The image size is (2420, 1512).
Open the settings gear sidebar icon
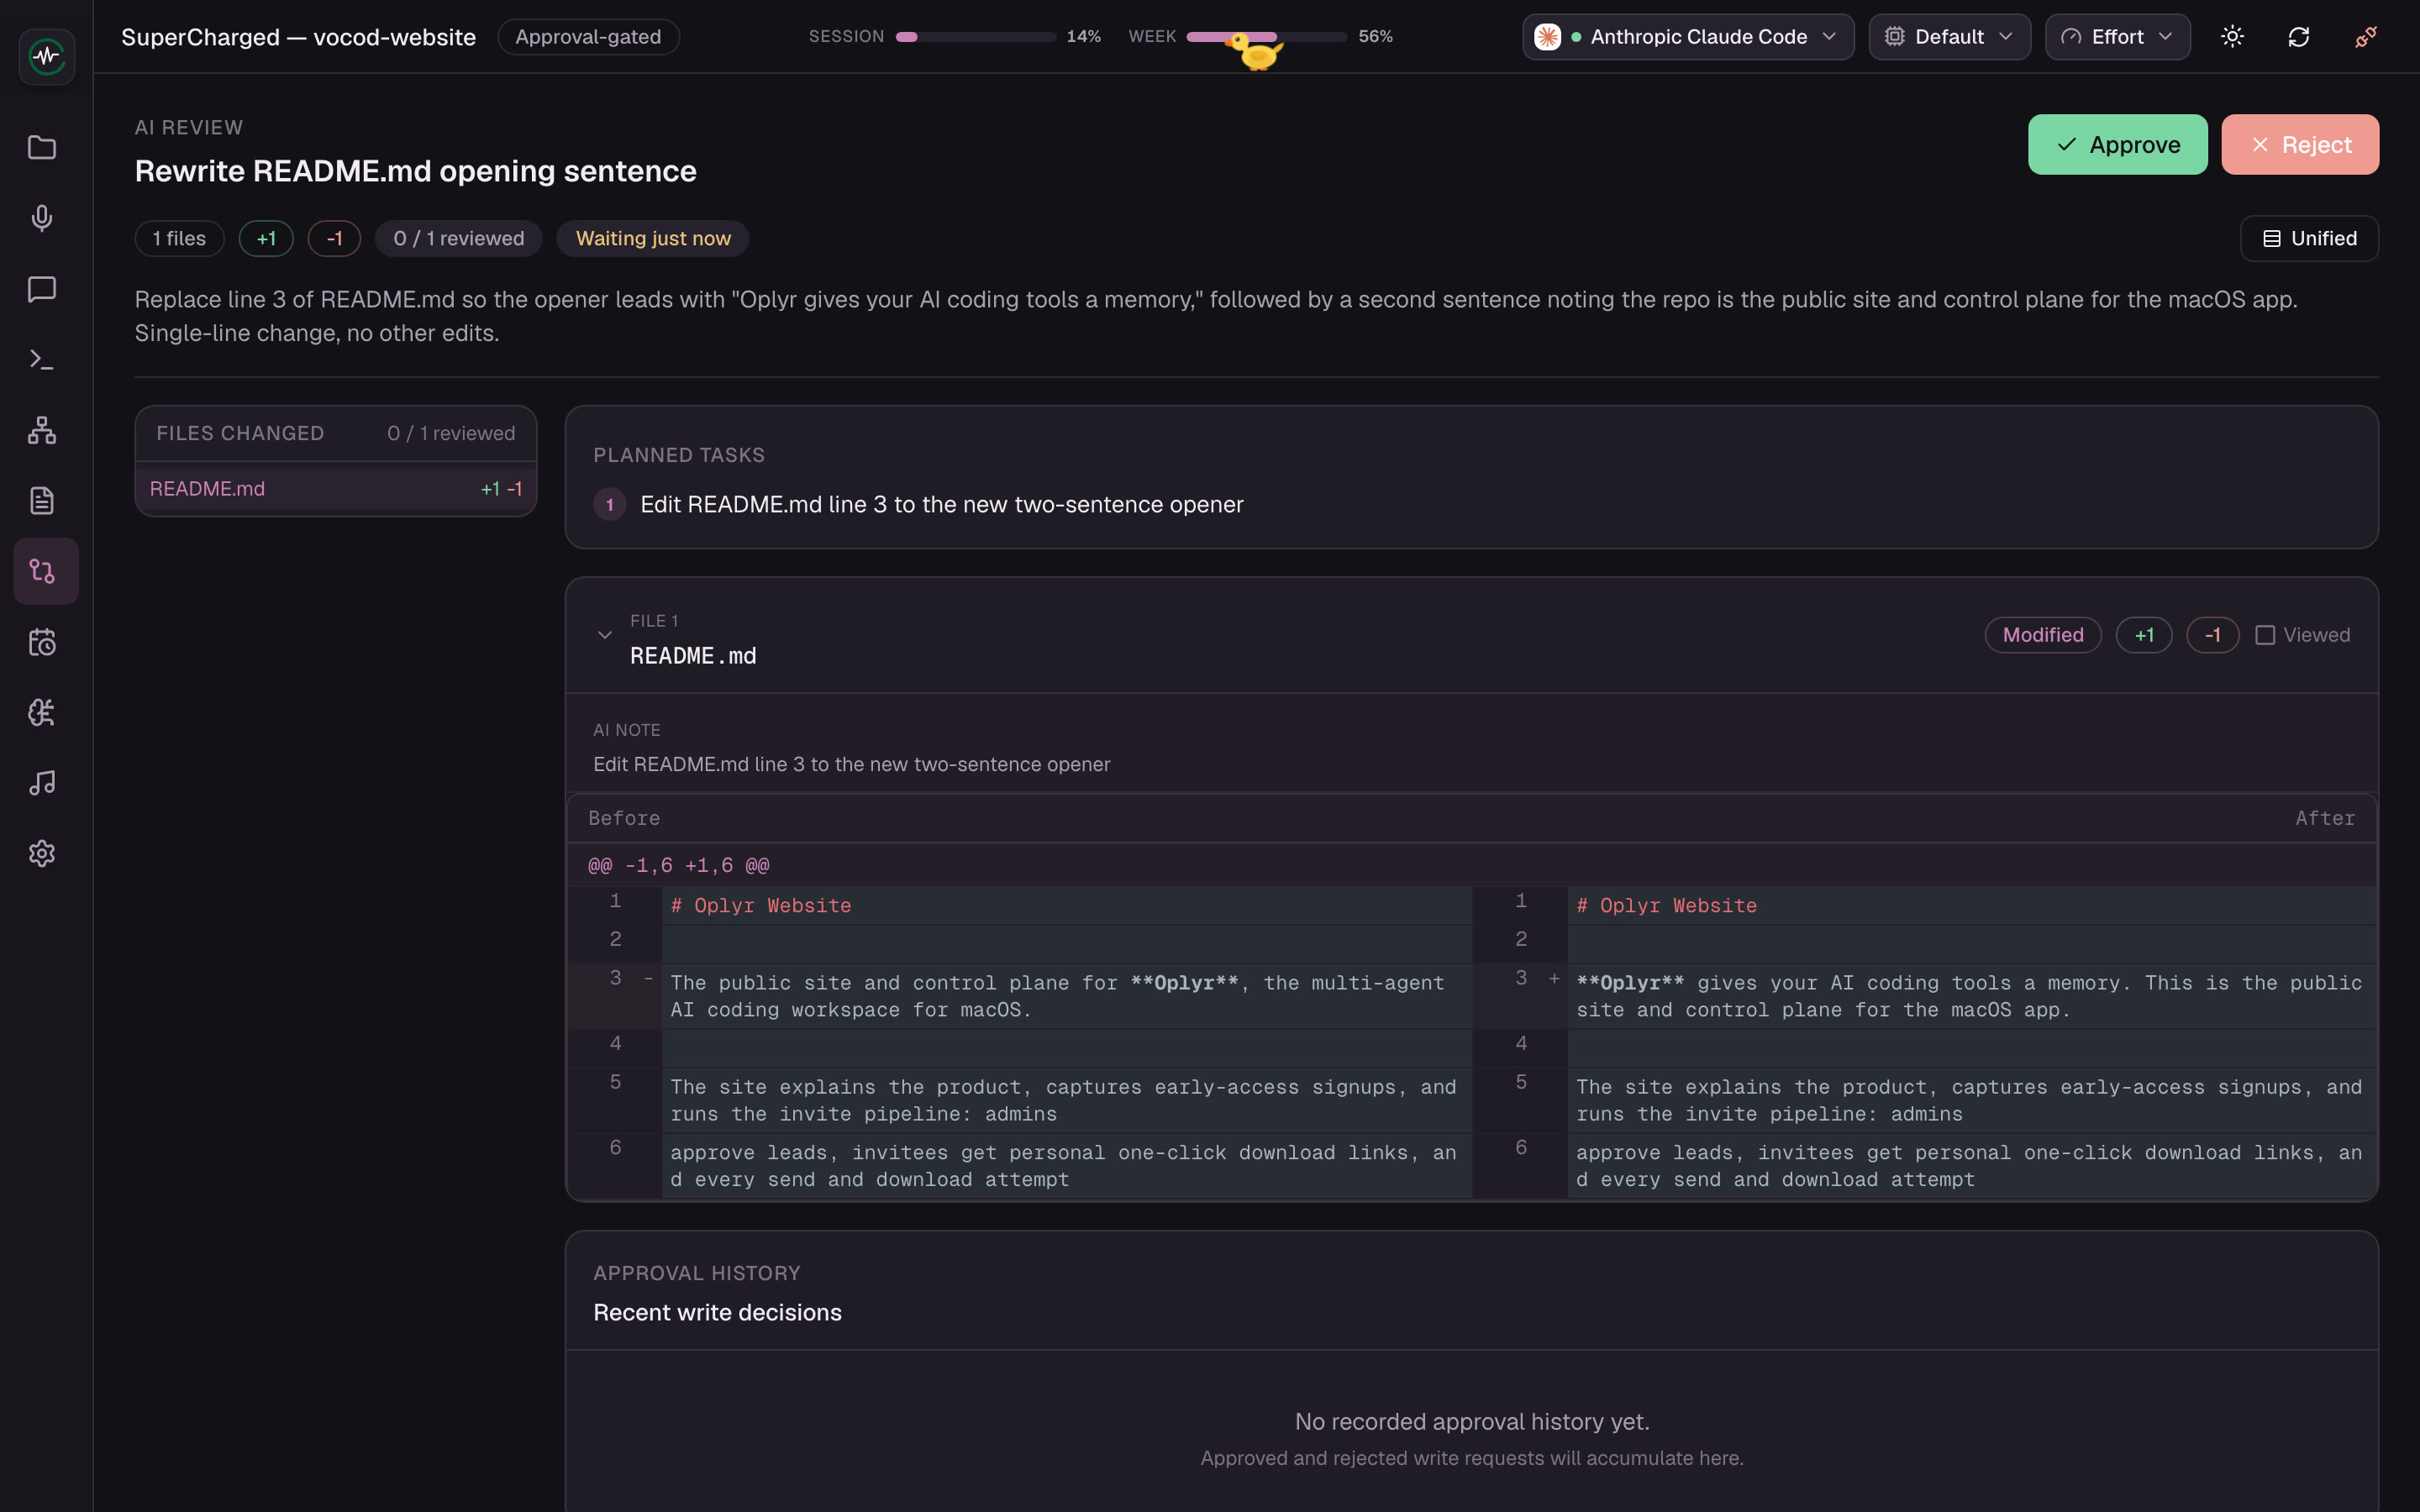[x=42, y=853]
